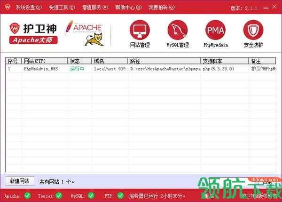Close the 护卫神 Apache大师 window
Viewport: 282px width, 202px height.
tap(274, 7)
